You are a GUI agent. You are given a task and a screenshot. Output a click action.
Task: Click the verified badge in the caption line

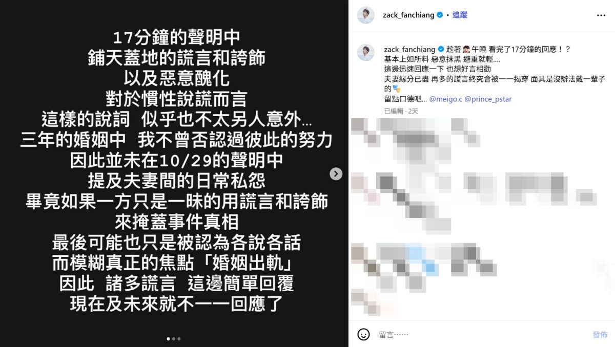pyautogui.click(x=441, y=49)
